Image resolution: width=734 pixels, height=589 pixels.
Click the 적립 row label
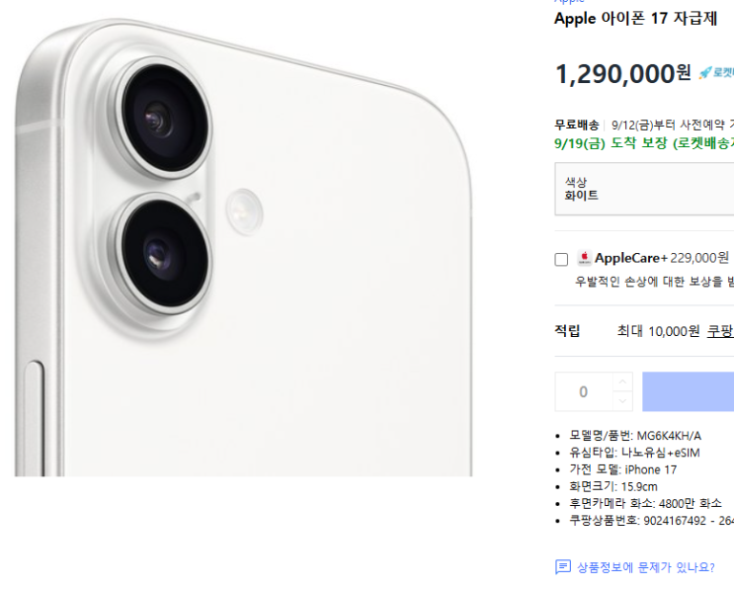tap(568, 331)
